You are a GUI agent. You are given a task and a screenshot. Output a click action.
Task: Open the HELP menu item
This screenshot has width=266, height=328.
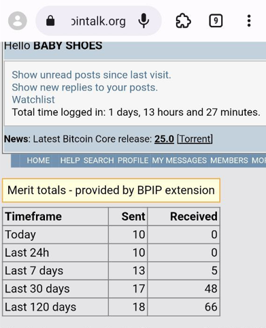[70, 161]
